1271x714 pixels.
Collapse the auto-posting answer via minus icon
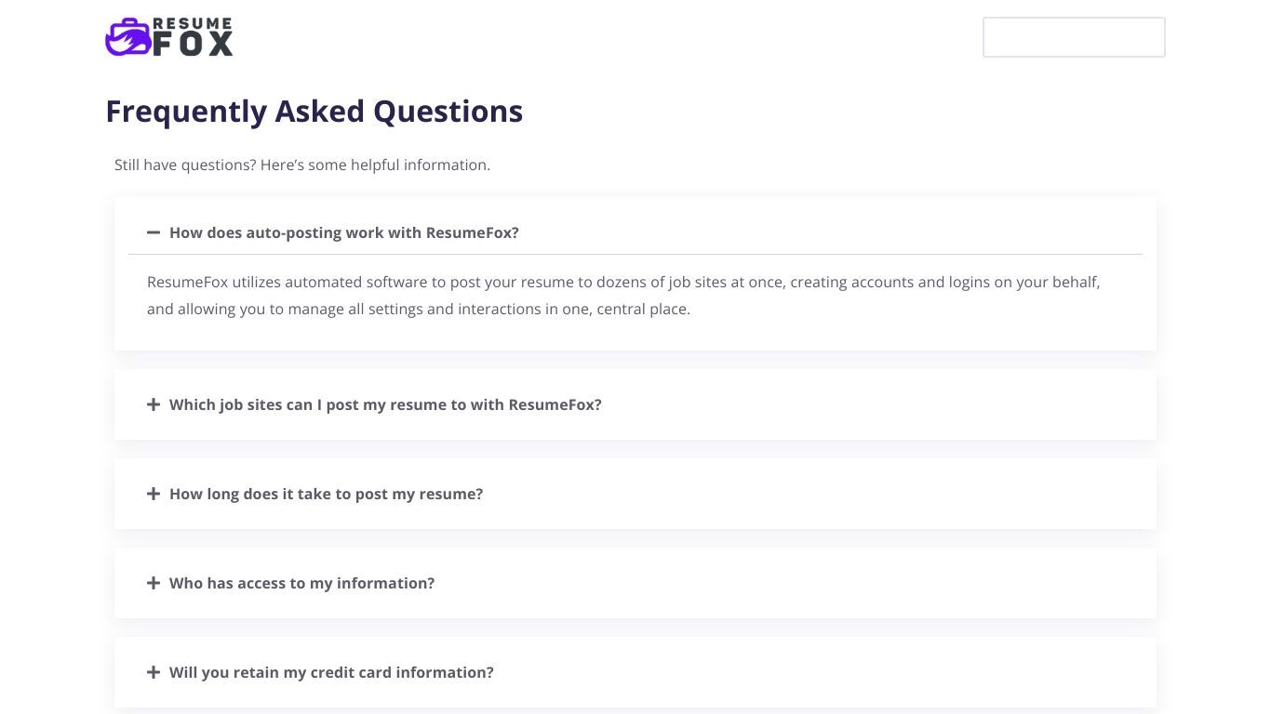[x=154, y=232]
